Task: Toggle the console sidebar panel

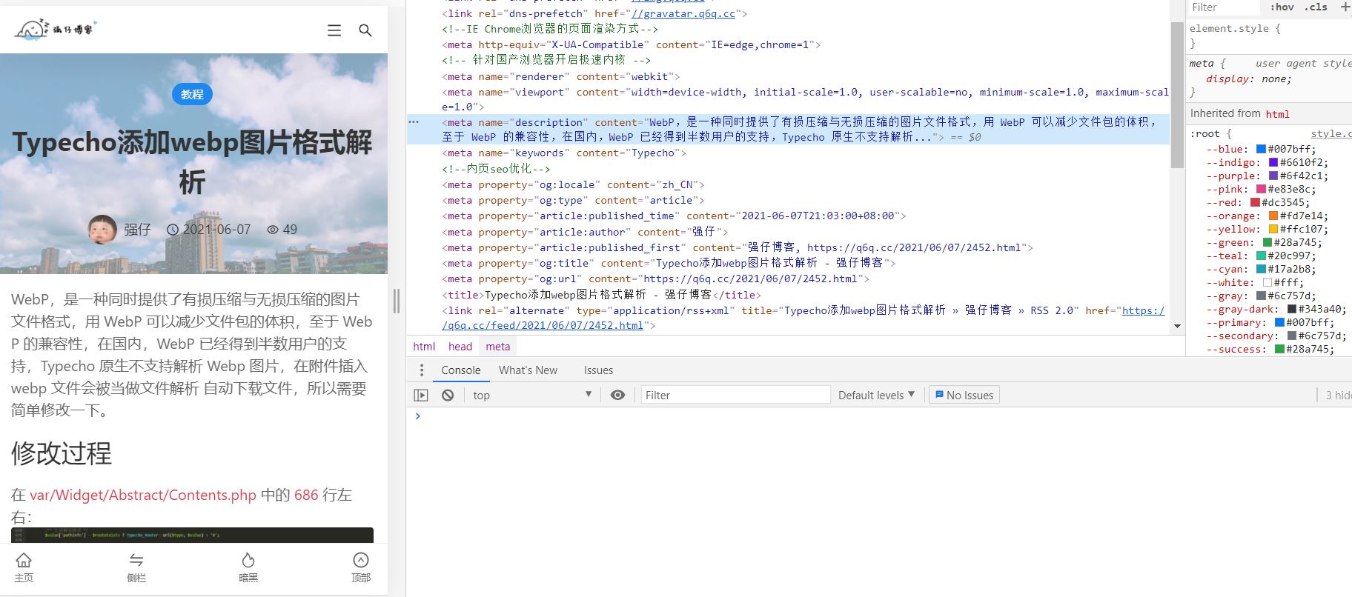Action: (421, 396)
